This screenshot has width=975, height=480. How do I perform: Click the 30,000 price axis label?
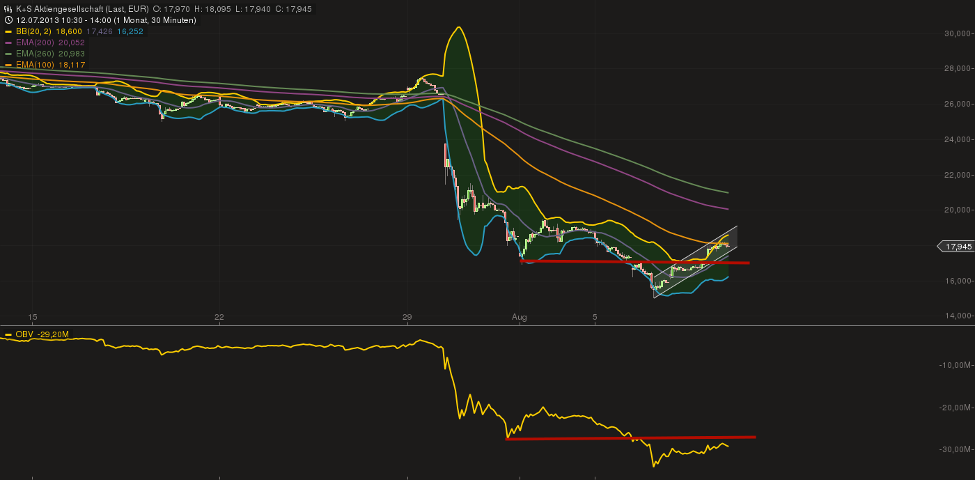(x=958, y=33)
